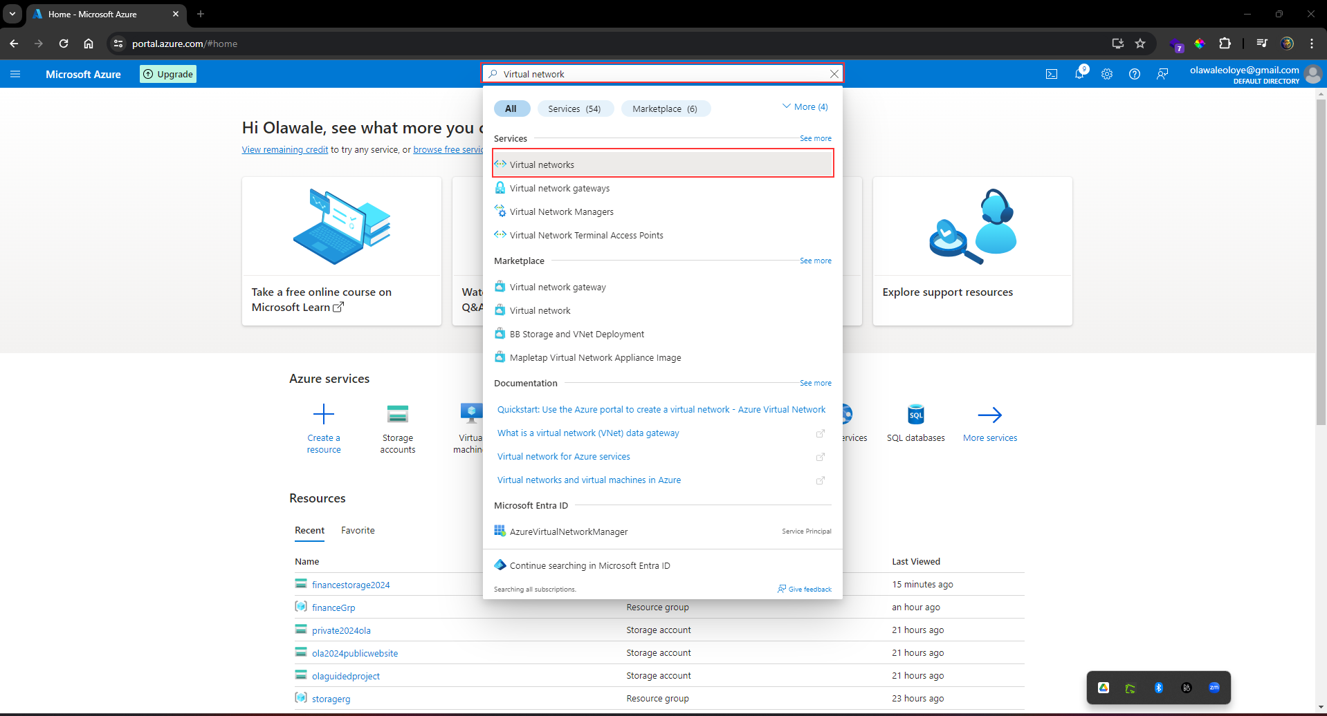Filter search results by Services (54)
This screenshot has height=716, width=1327.
pyautogui.click(x=575, y=109)
